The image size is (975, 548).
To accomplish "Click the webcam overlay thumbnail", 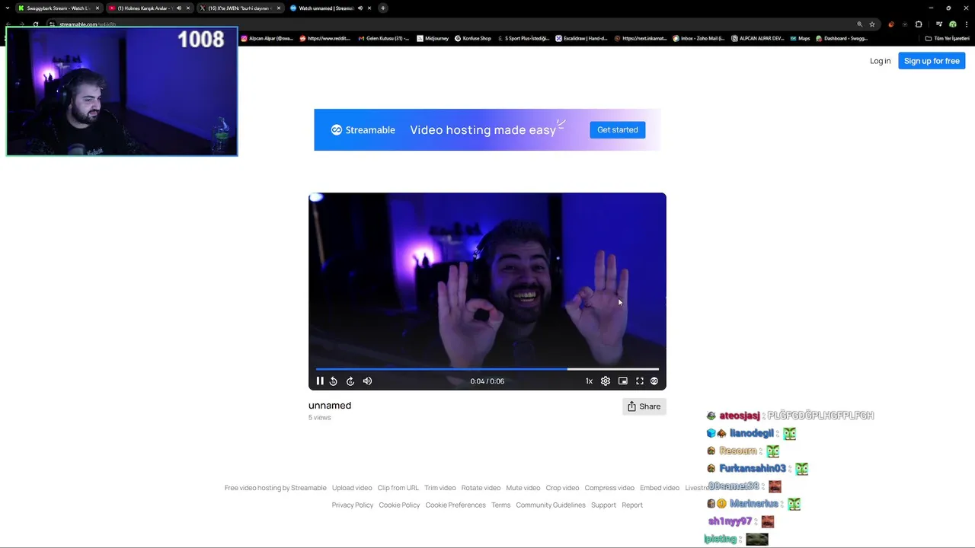I will pyautogui.click(x=122, y=91).
